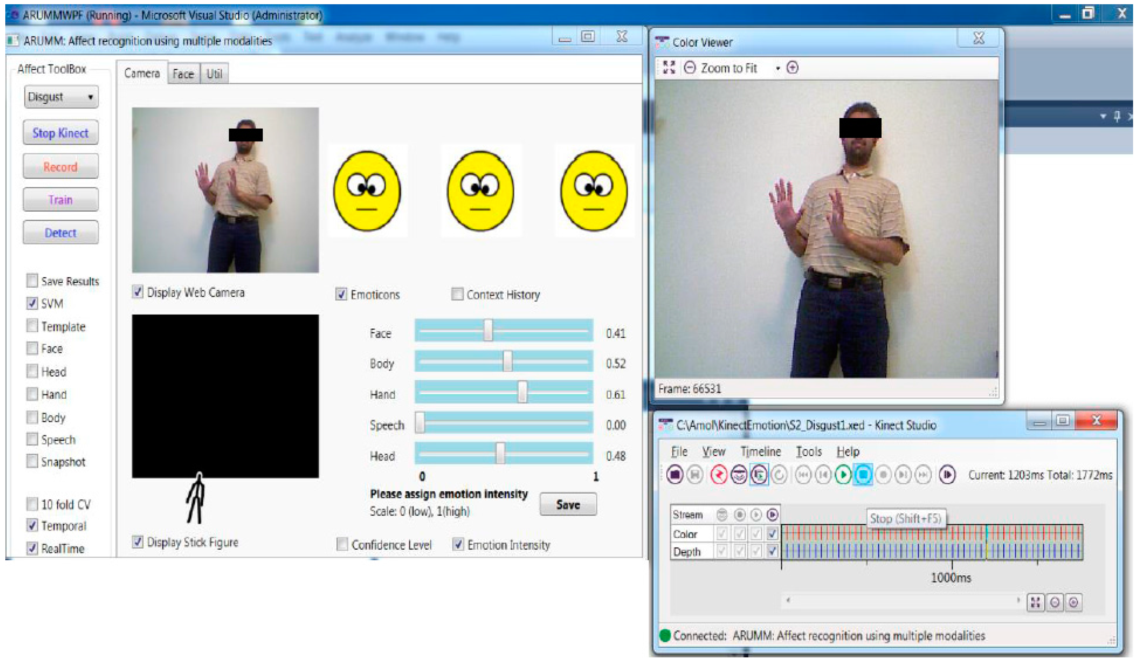Image resolution: width=1138 pixels, height=663 pixels.
Task: Open the Timeline menu in Kinect Studio
Action: point(760,451)
